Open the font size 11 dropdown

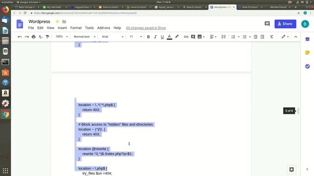point(135,37)
